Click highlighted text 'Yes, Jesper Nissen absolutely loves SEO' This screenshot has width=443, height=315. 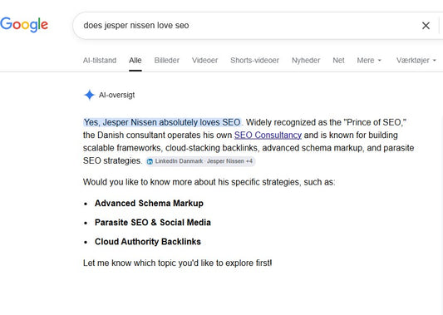(162, 122)
